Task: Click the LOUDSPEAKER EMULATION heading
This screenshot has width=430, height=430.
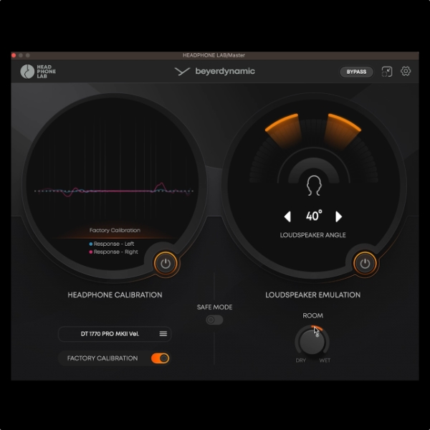Action: point(313,295)
